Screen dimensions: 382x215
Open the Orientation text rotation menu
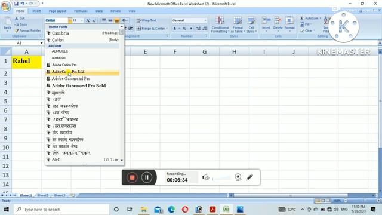[125, 20]
